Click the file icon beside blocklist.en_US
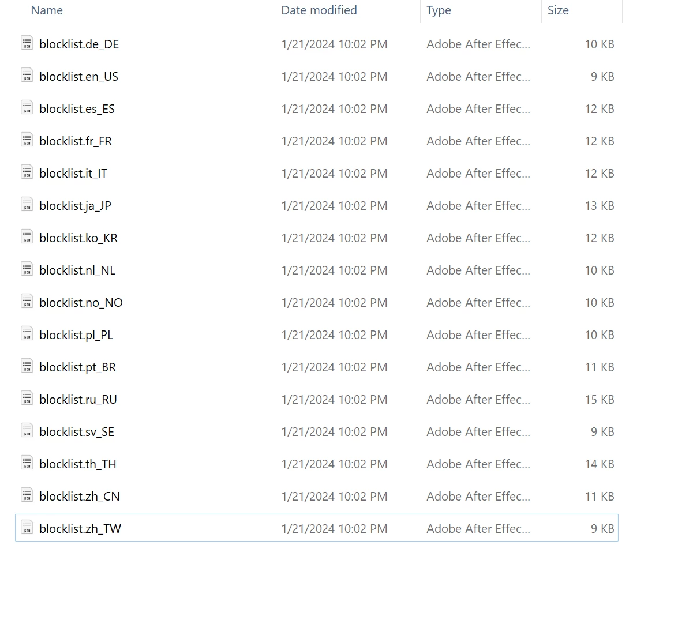 27,76
